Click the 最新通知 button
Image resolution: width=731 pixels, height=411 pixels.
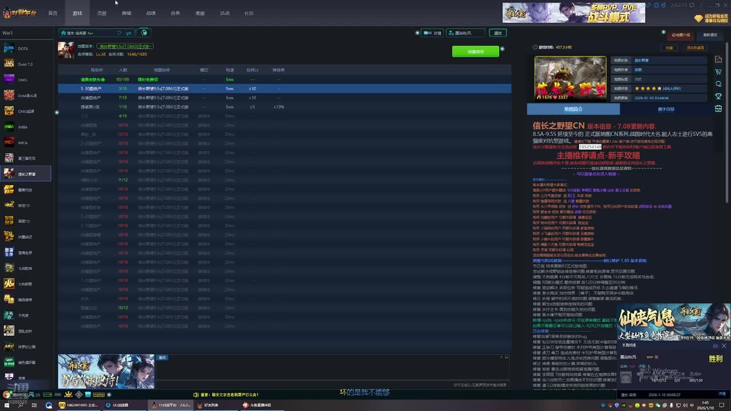tap(710, 35)
